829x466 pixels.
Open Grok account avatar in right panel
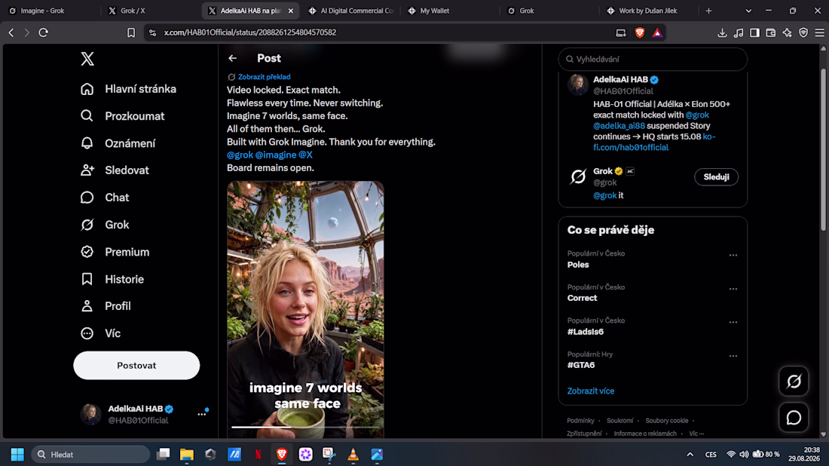pyautogui.click(x=578, y=176)
